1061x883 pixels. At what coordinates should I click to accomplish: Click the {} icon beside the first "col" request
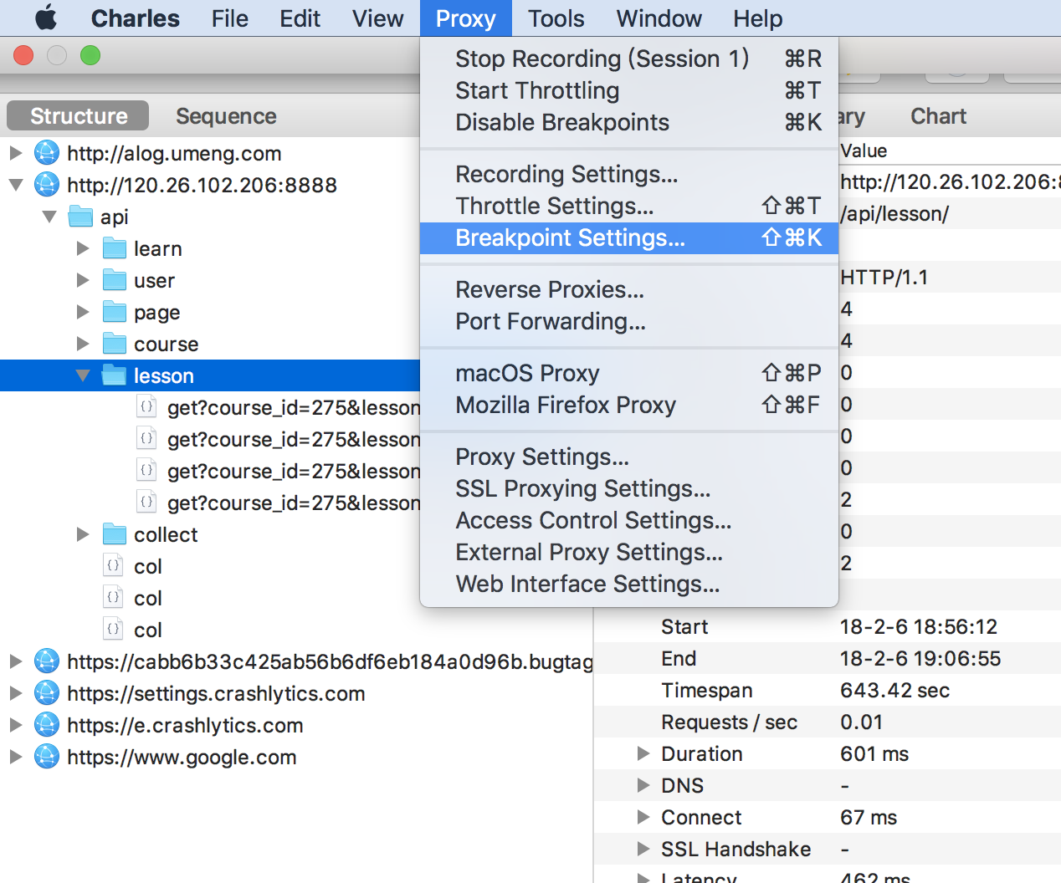coord(113,565)
